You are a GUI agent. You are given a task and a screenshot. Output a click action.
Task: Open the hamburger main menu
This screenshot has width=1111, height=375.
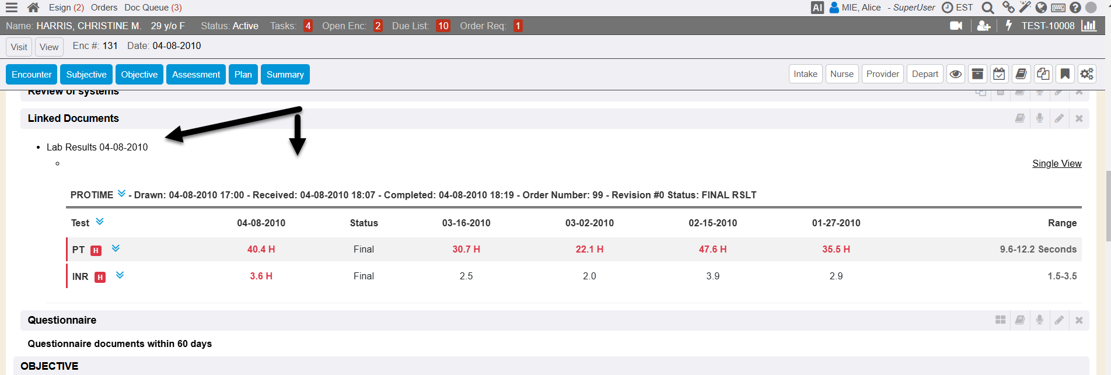coord(12,8)
